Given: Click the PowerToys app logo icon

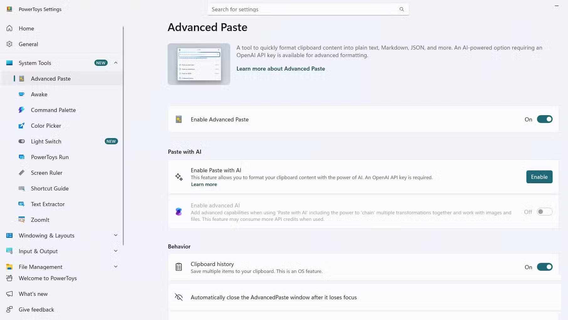Looking at the screenshot, I should tap(9, 9).
